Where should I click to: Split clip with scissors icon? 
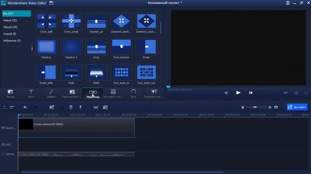pyautogui.click(x=62, y=107)
